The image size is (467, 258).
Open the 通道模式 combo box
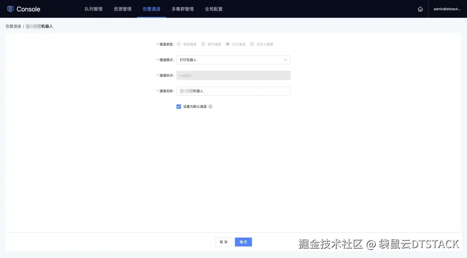click(233, 60)
